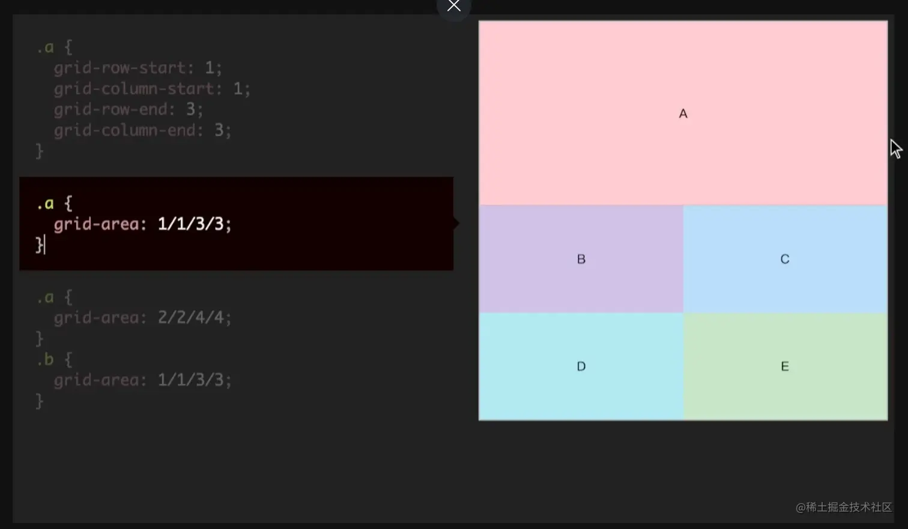
Task: Select the grid-area: 2/2/4/4 rule
Action: (142, 317)
